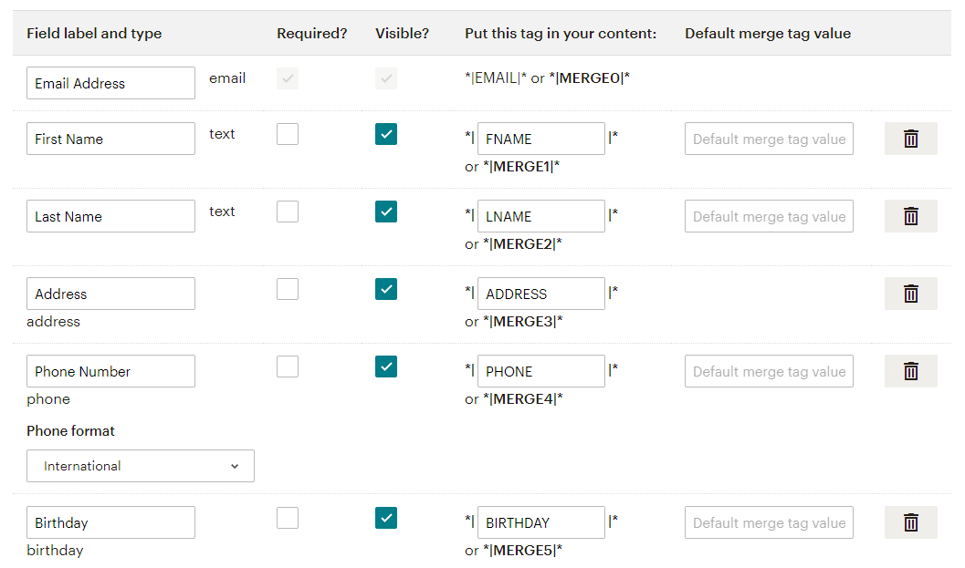This screenshot has height=568, width=965.
Task: Delete the Birthday field with trash icon
Action: point(911,522)
